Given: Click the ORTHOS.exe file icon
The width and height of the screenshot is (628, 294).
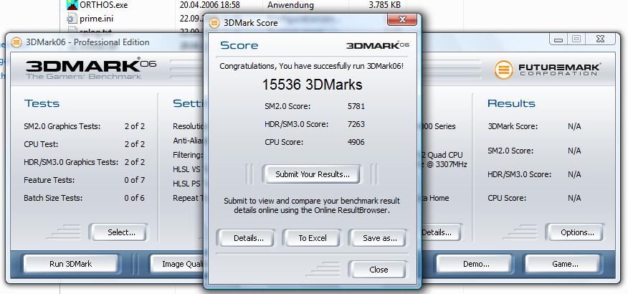Looking at the screenshot, I should pos(72,5).
